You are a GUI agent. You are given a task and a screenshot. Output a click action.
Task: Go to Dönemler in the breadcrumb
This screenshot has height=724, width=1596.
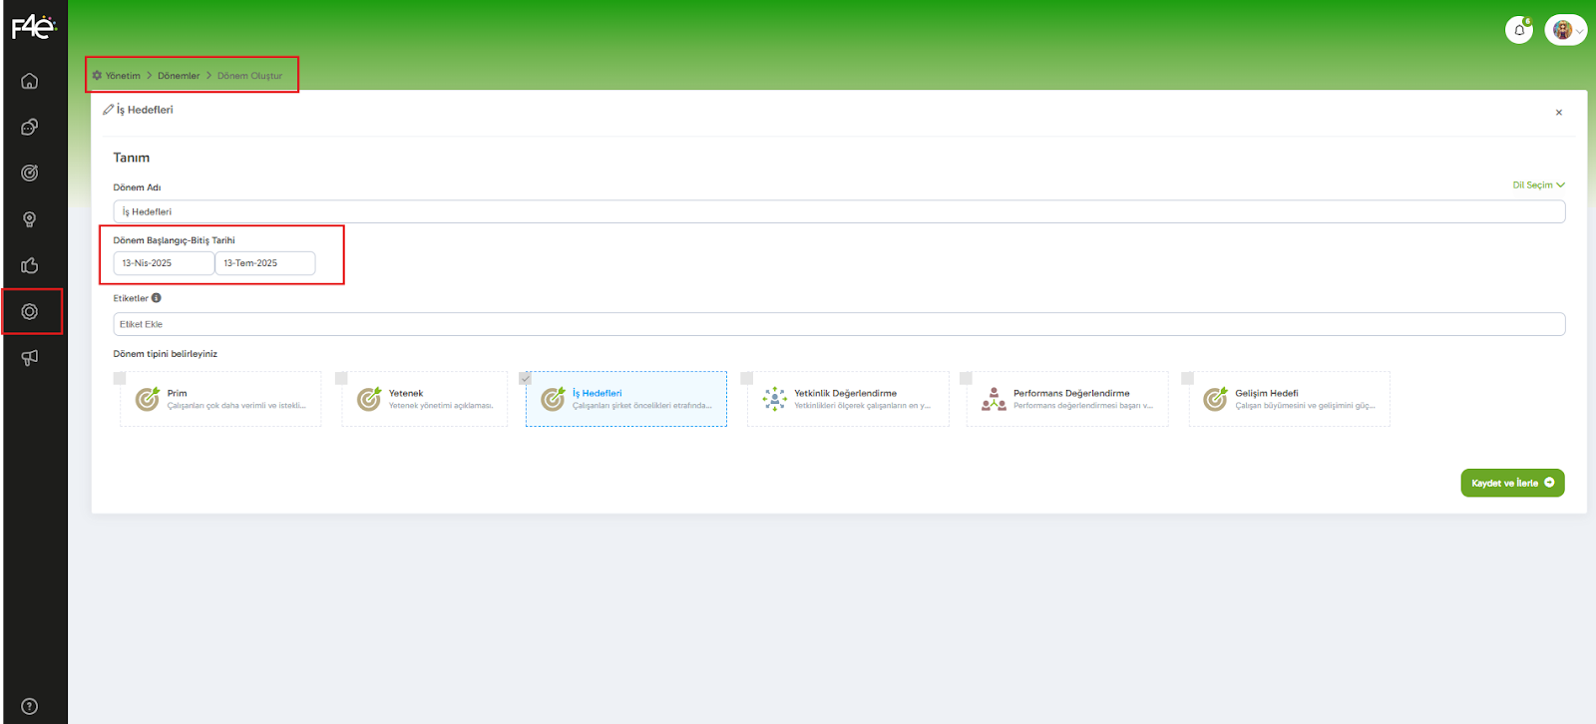click(179, 76)
